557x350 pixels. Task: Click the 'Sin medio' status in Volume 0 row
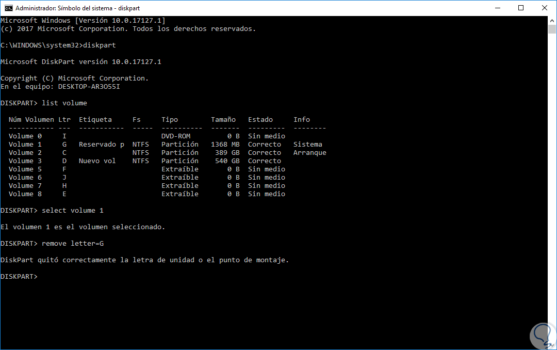(x=267, y=136)
